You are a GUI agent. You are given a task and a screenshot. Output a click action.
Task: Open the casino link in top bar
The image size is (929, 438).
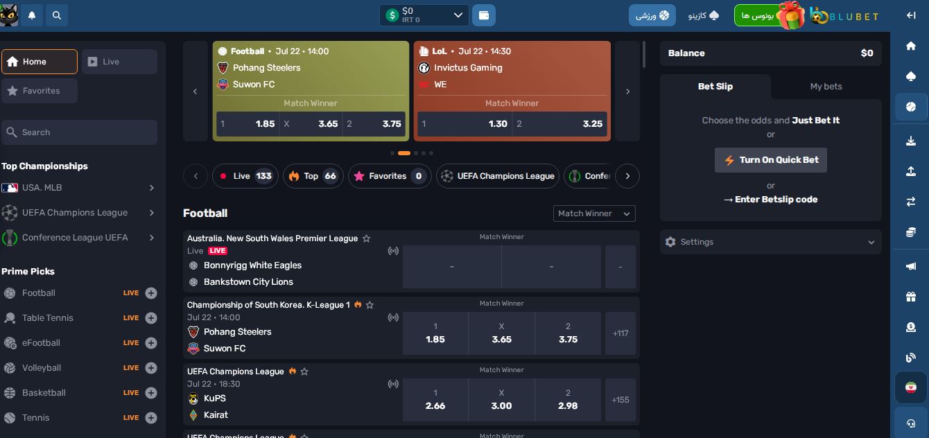[x=704, y=15]
